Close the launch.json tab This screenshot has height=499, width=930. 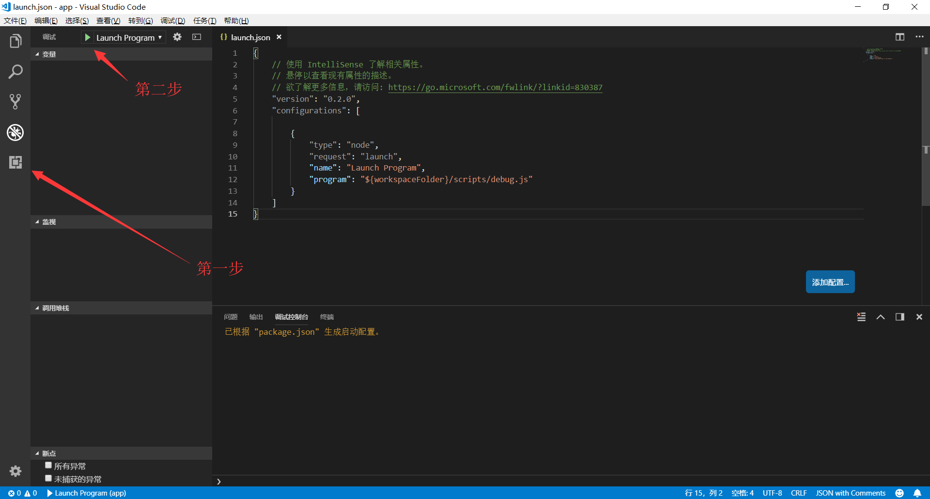(279, 37)
